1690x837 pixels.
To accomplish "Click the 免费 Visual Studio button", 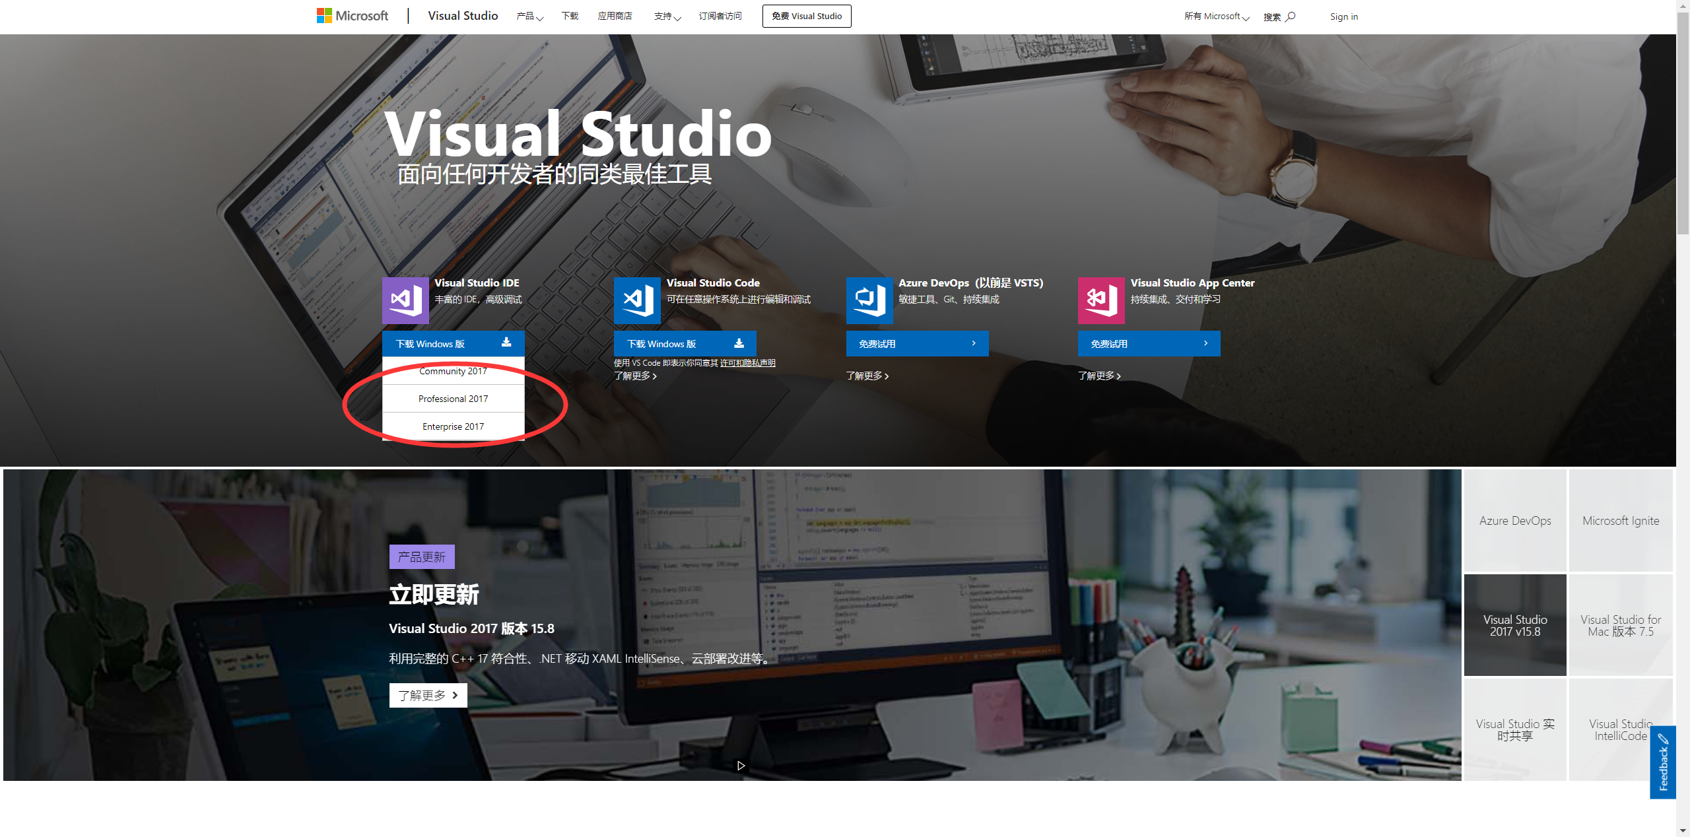I will click(806, 16).
